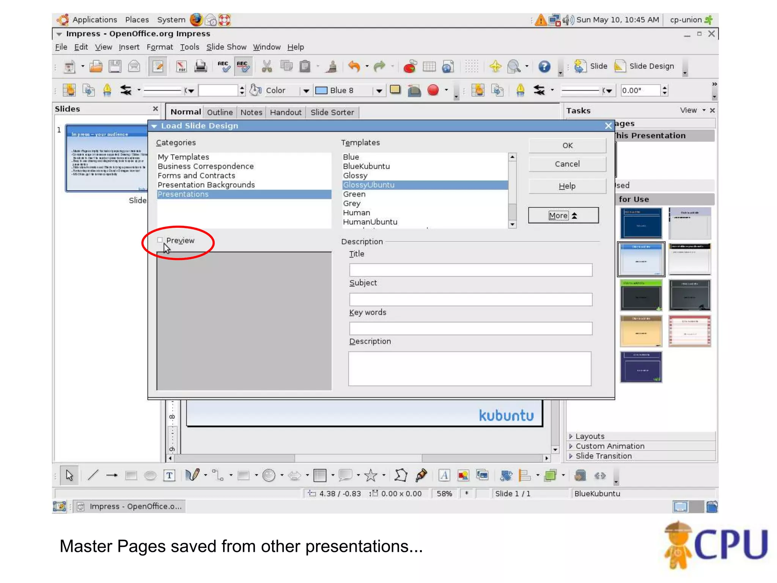
Task: Click the Print toolbar icon
Action: click(x=201, y=66)
